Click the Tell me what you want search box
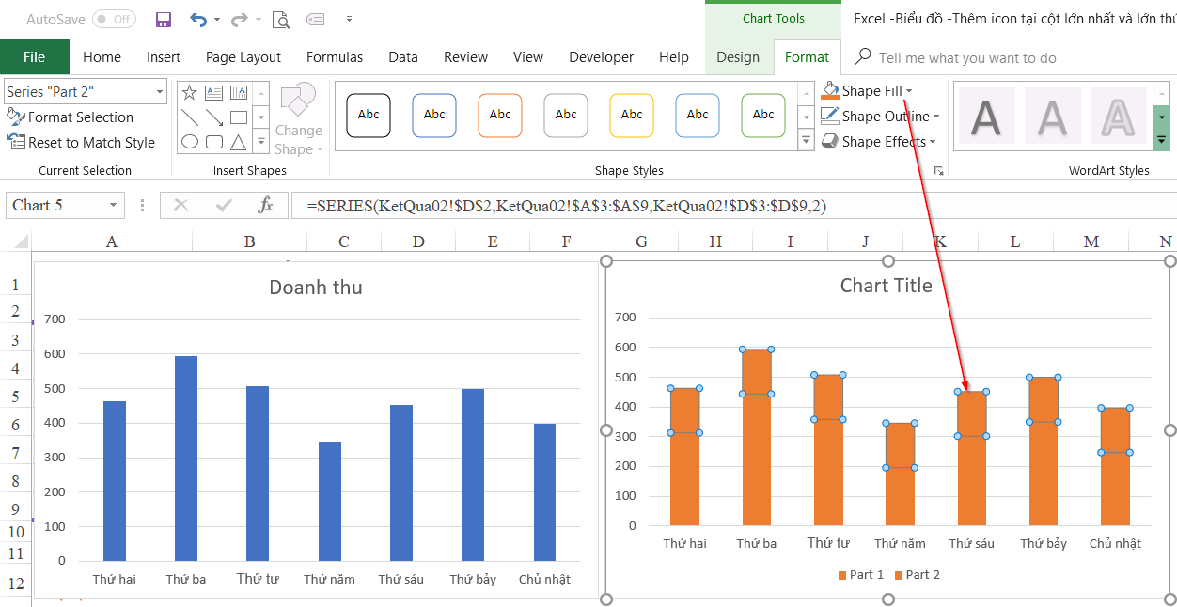The height and width of the screenshot is (607, 1177). pos(966,58)
